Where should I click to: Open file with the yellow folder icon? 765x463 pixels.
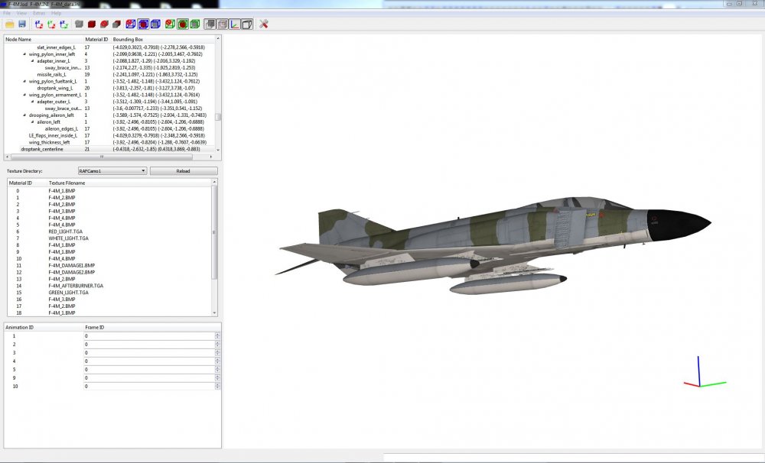[9, 24]
